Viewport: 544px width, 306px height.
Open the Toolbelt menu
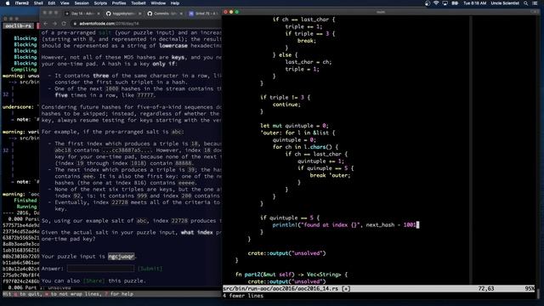[139, 3]
